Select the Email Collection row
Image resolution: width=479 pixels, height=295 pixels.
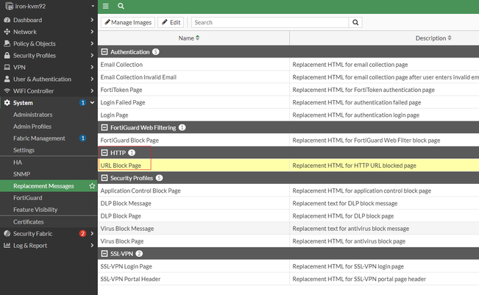pos(288,65)
